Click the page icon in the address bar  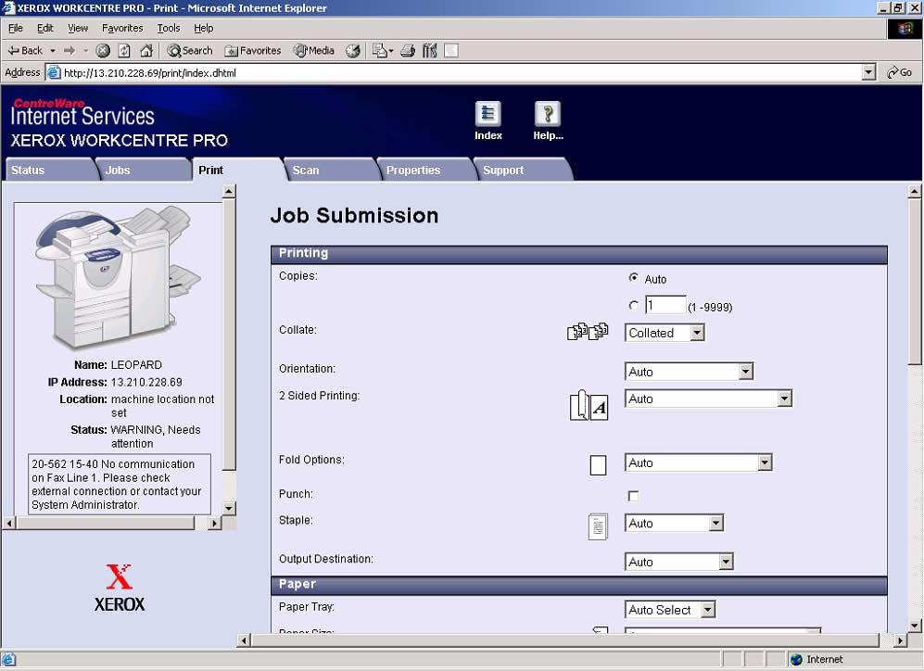[x=54, y=73]
